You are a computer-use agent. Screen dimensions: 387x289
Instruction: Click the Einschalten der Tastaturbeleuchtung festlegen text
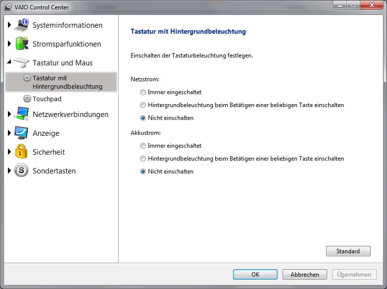[x=192, y=56]
